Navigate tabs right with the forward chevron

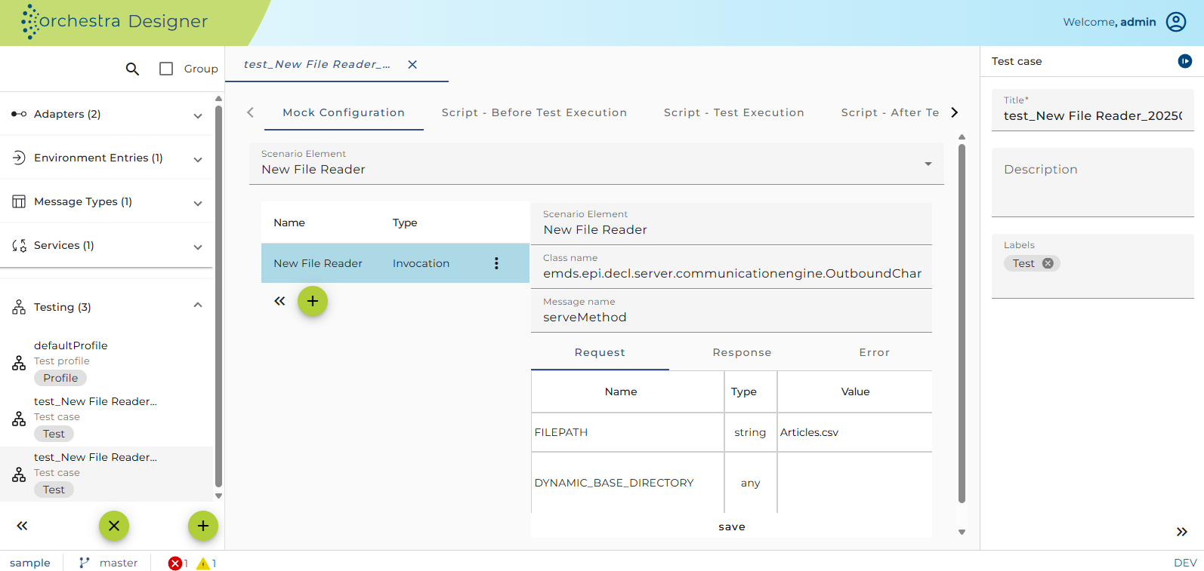955,112
